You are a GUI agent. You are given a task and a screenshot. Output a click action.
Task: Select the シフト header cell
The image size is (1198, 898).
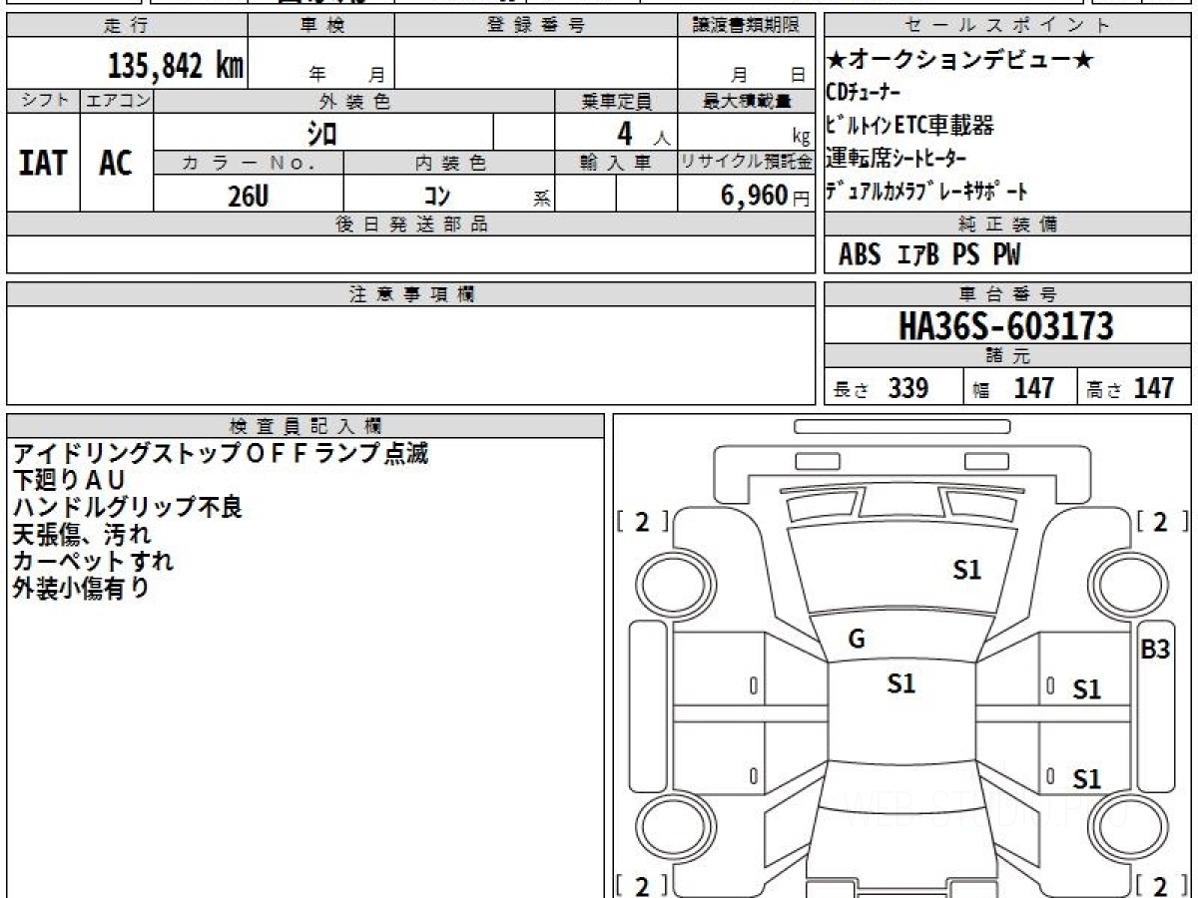[x=44, y=101]
